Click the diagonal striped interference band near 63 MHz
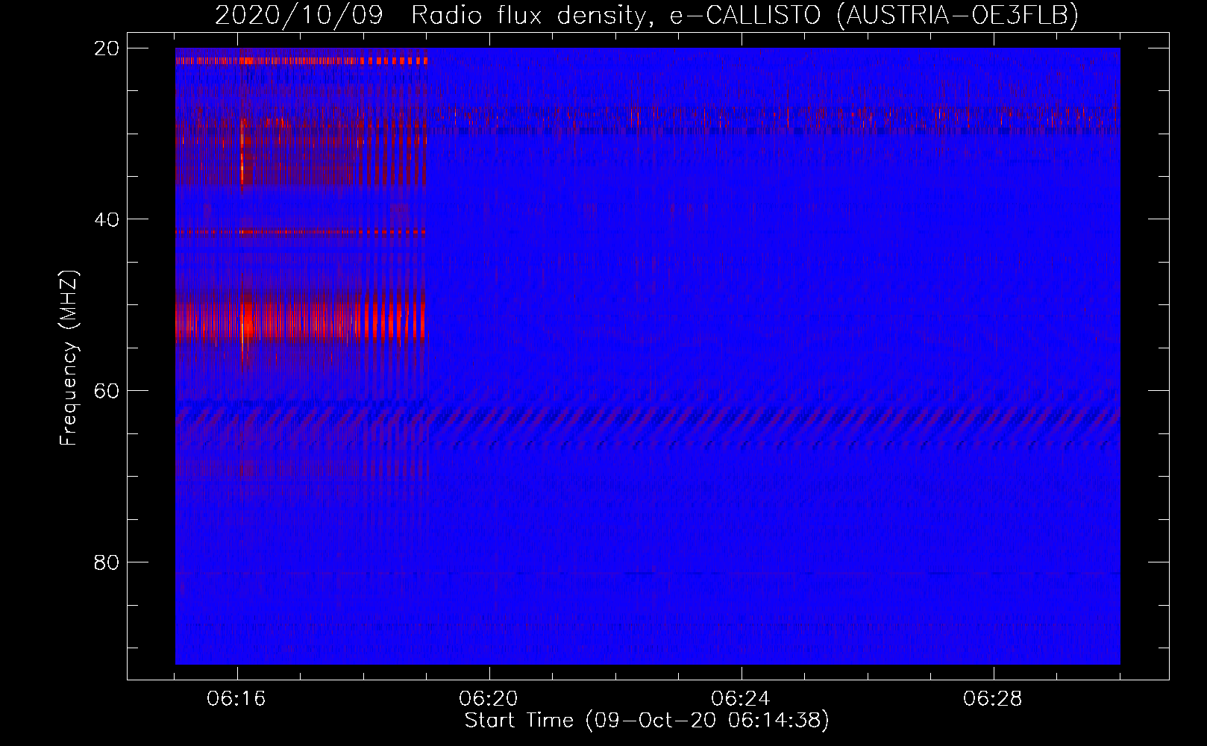 click(648, 418)
